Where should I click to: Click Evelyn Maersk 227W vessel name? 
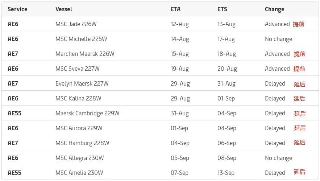pyautogui.click(x=82, y=83)
